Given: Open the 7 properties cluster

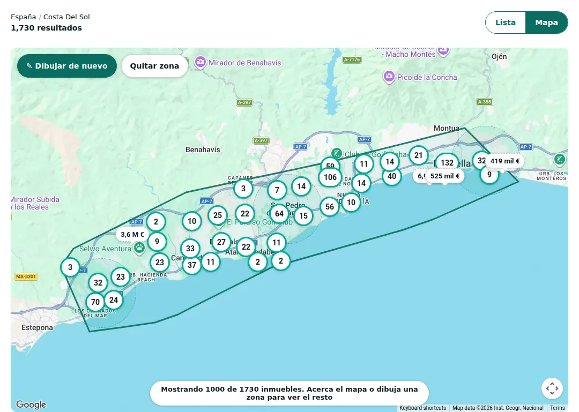Looking at the screenshot, I should pos(277,191).
